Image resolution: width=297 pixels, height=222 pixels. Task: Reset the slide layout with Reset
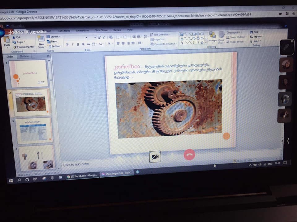[52, 41]
